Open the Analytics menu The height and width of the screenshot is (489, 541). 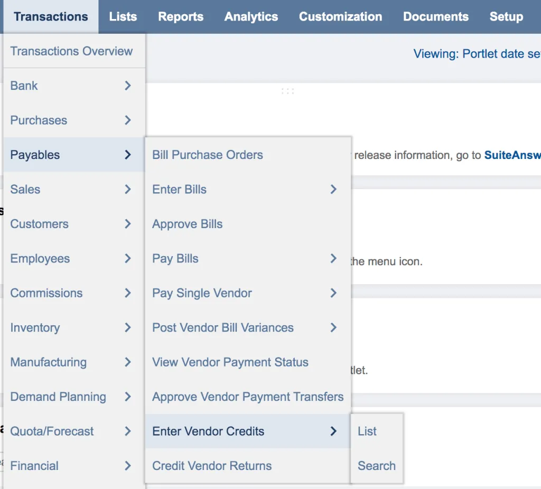(251, 16)
